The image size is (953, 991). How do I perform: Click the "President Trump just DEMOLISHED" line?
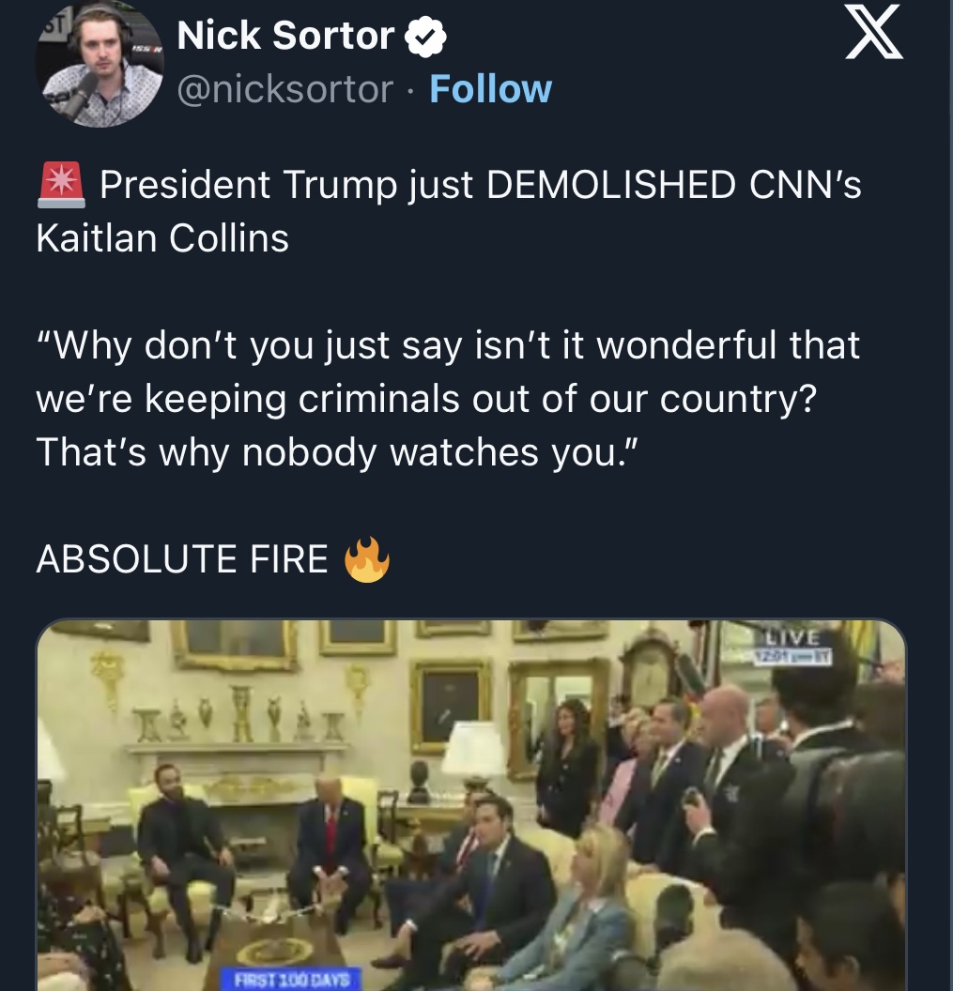(x=479, y=186)
